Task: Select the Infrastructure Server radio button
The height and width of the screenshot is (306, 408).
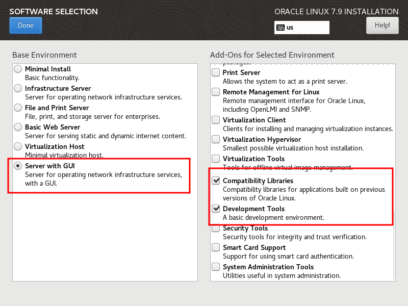Action: click(18, 88)
